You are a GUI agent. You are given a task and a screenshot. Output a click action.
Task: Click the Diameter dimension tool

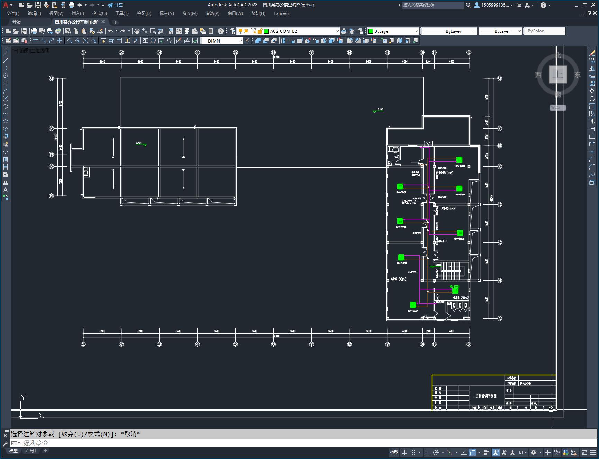pyautogui.click(x=85, y=40)
